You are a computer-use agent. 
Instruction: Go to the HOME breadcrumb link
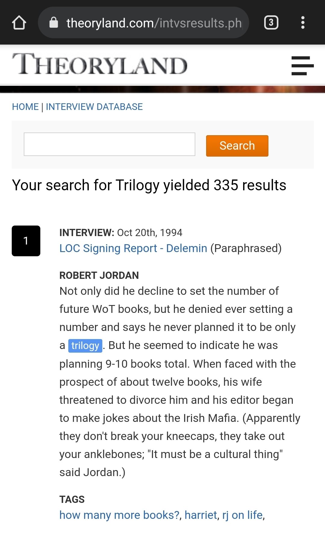pos(25,107)
